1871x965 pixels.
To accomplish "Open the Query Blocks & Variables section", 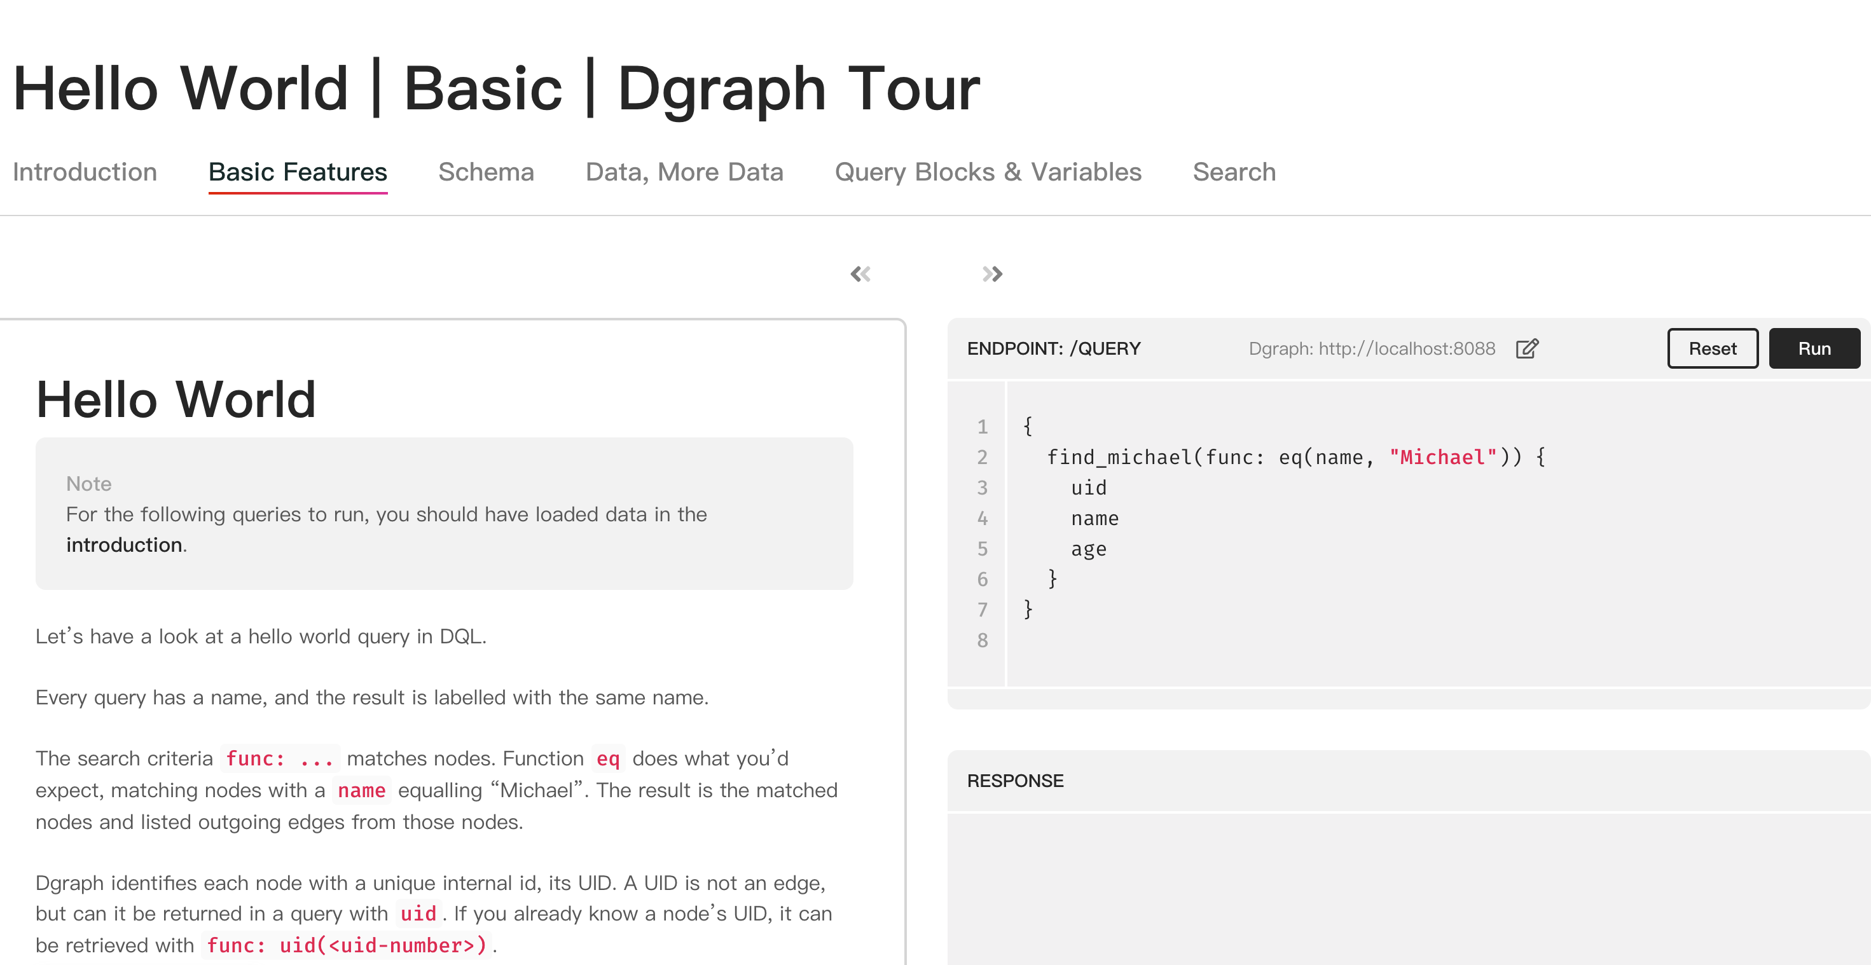I will pyautogui.click(x=988, y=172).
